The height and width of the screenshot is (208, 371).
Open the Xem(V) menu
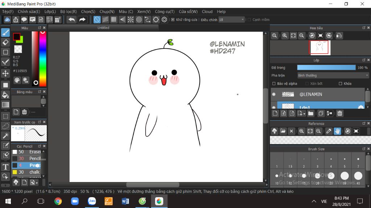(x=144, y=12)
